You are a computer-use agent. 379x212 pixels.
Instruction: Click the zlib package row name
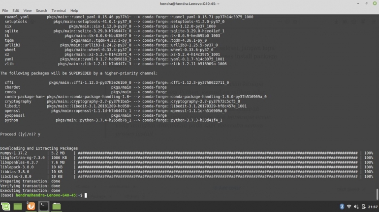(x=9, y=64)
